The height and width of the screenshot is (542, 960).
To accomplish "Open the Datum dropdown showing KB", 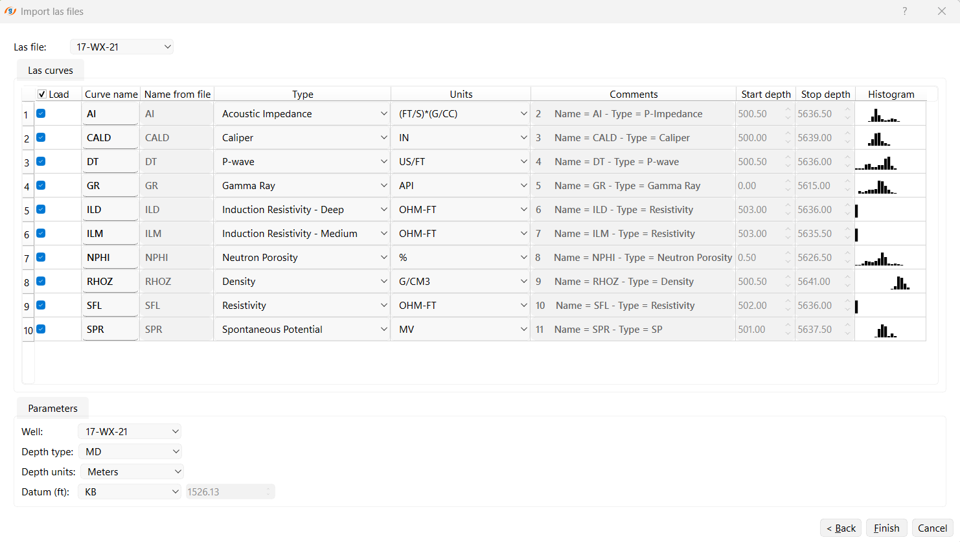I will (x=129, y=491).
